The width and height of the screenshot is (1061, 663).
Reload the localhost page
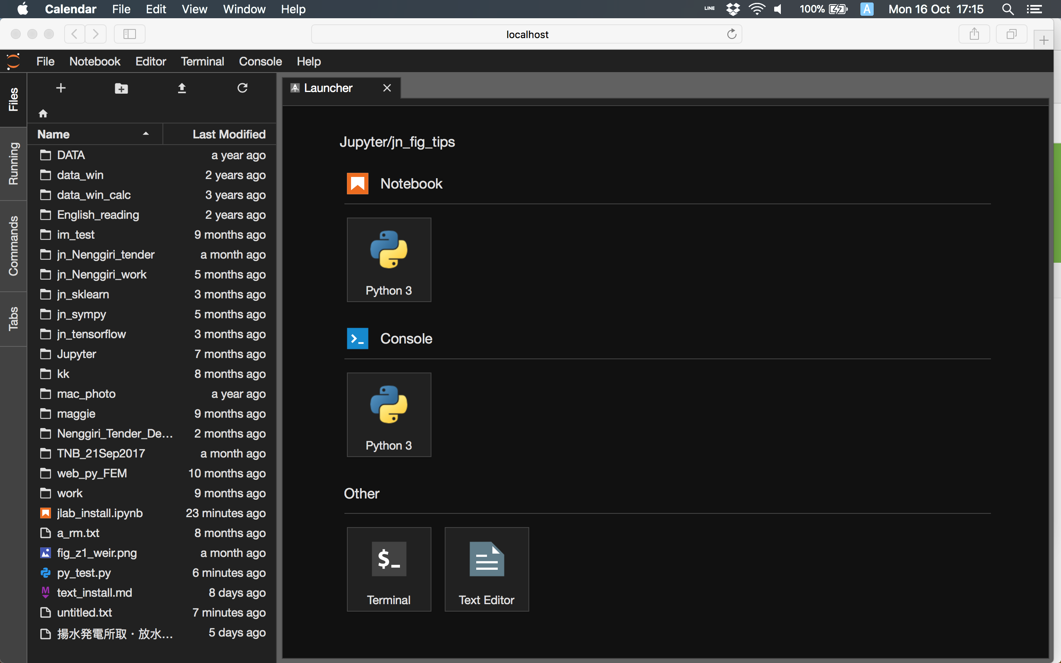(x=731, y=34)
